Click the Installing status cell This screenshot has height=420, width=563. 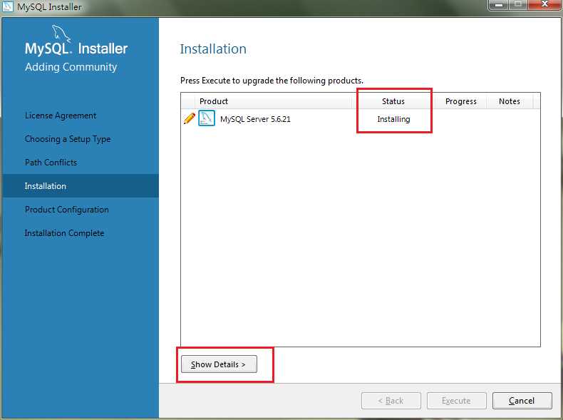(393, 119)
